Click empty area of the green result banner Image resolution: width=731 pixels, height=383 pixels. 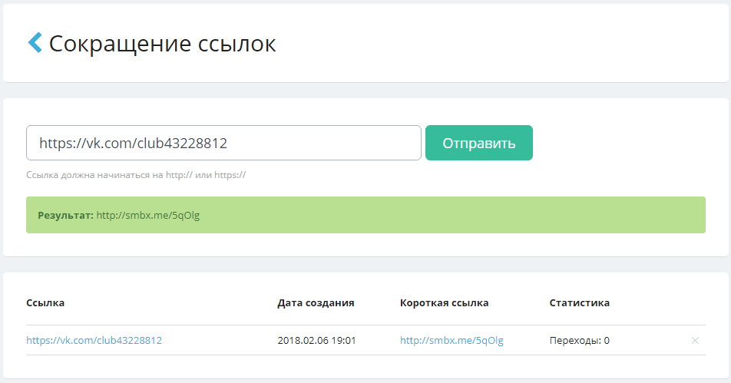(461, 216)
